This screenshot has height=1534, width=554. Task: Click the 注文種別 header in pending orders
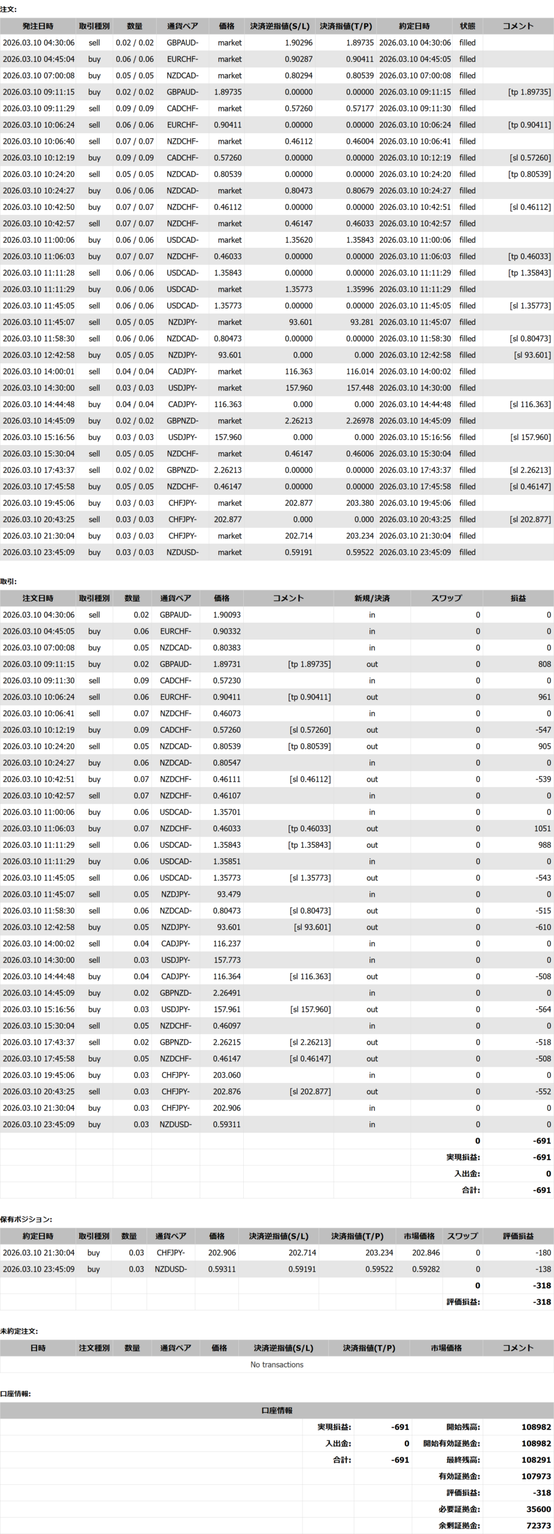coord(94,1348)
